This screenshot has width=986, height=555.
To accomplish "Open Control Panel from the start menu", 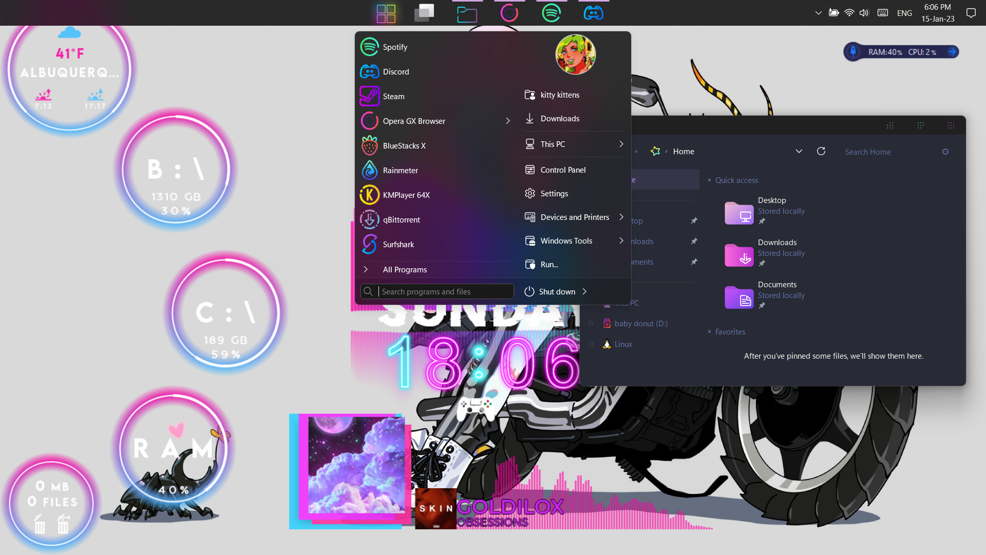I will (574, 170).
